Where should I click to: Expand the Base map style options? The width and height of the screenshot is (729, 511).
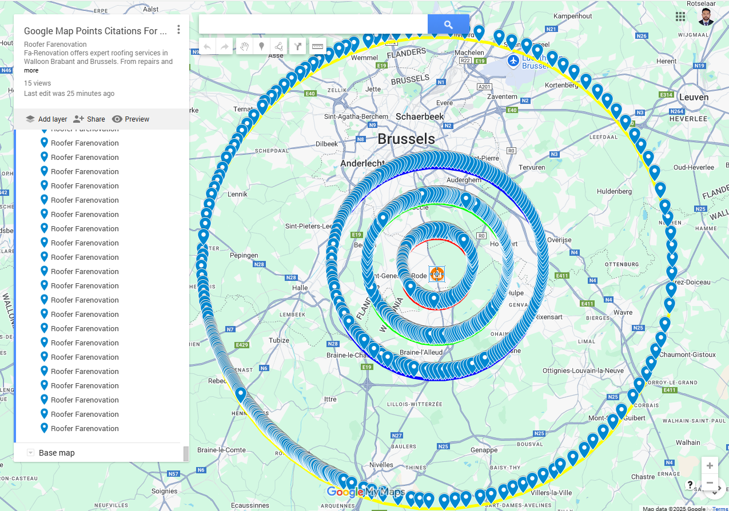click(x=30, y=452)
